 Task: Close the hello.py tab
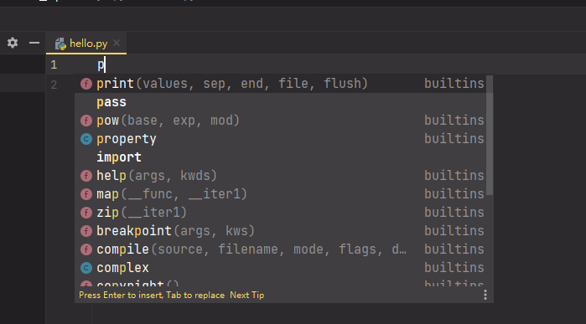pos(117,43)
